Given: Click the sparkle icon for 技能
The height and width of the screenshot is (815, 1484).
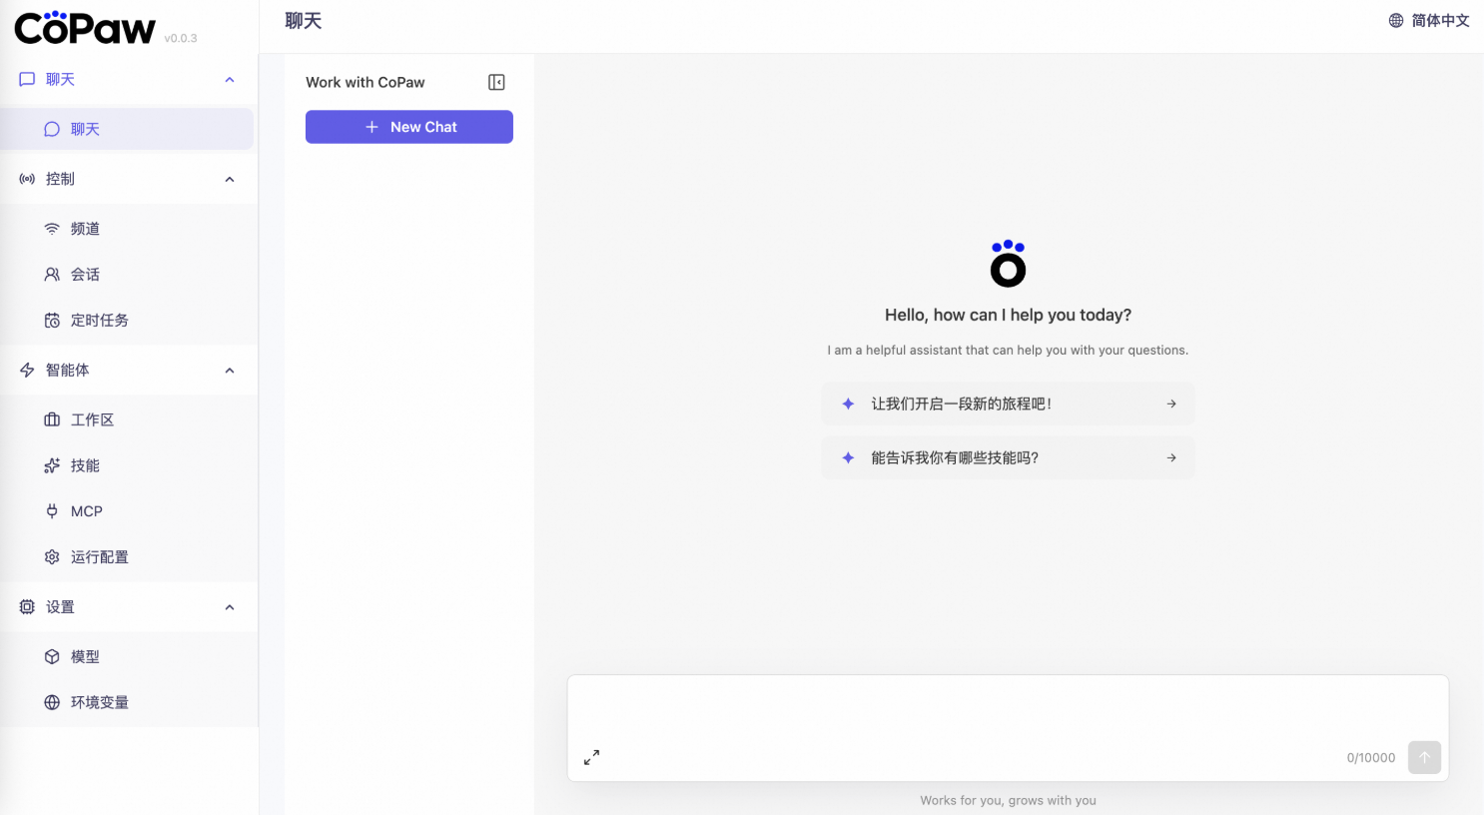Looking at the screenshot, I should tap(52, 465).
